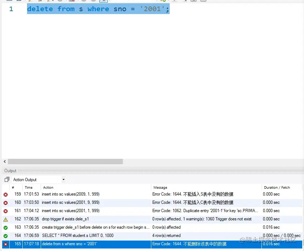Click row number 159 in the output log
304x251 pixels.
tap(18, 194)
